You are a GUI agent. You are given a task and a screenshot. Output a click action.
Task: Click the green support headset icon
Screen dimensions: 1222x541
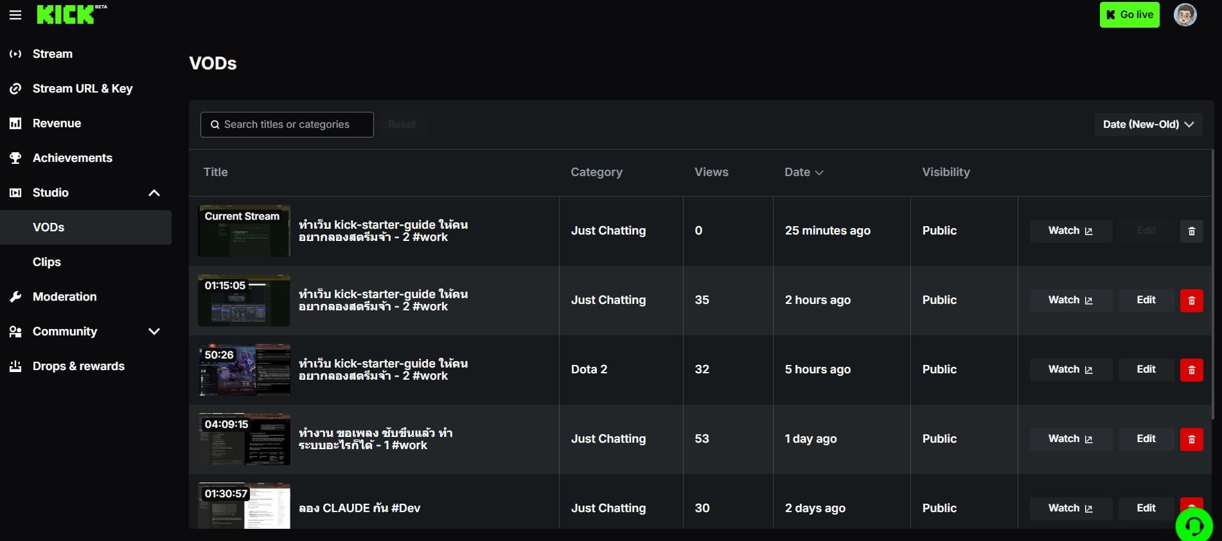1194,526
